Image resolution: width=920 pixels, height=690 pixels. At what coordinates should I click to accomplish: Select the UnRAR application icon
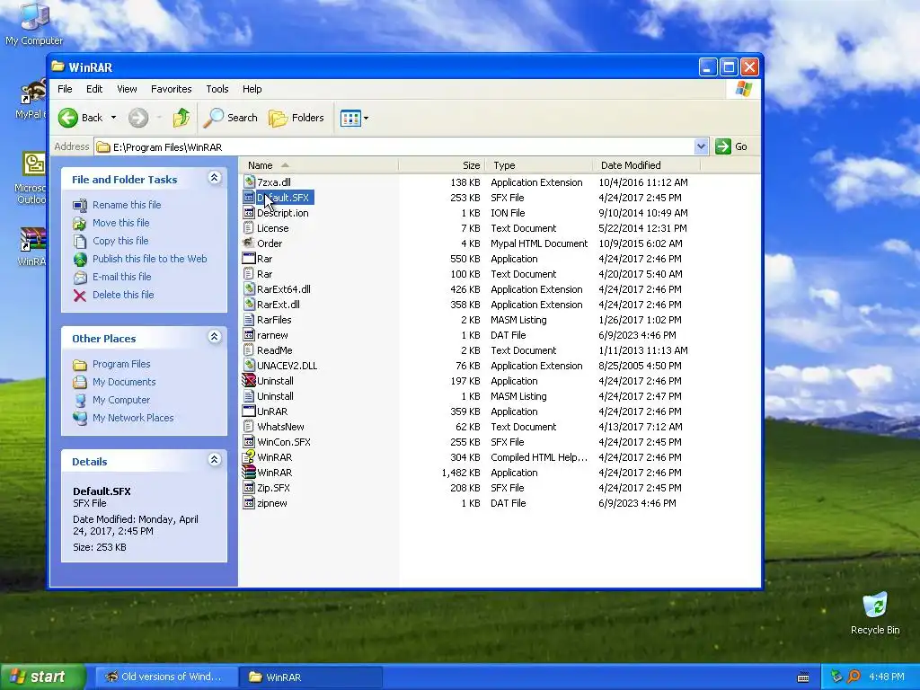(x=249, y=411)
